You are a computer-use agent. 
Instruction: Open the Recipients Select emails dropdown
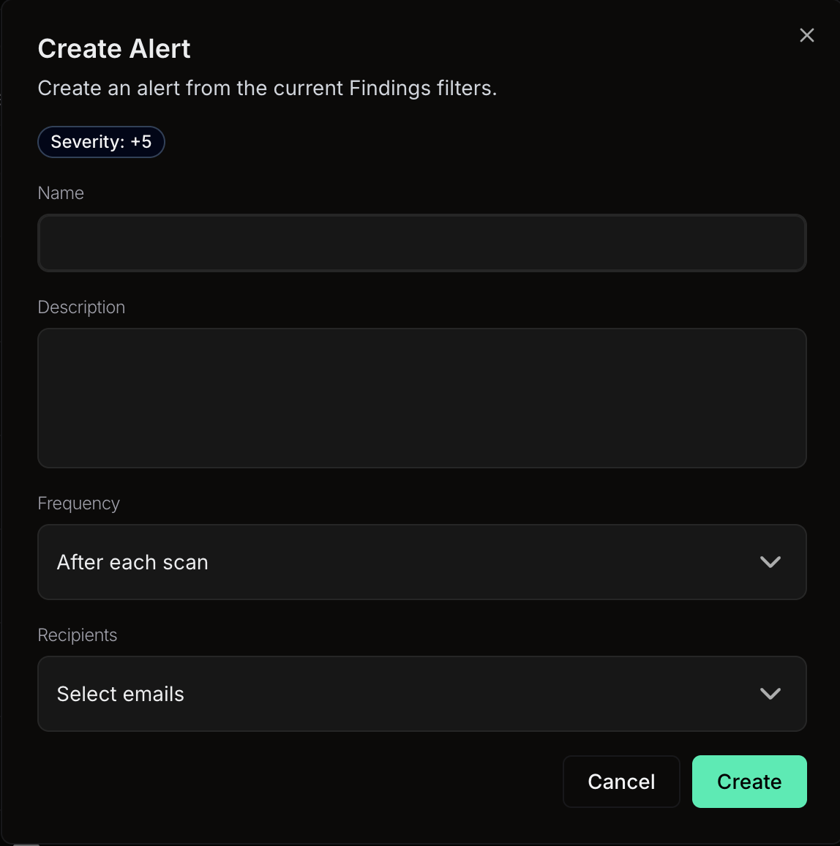pyautogui.click(x=422, y=694)
